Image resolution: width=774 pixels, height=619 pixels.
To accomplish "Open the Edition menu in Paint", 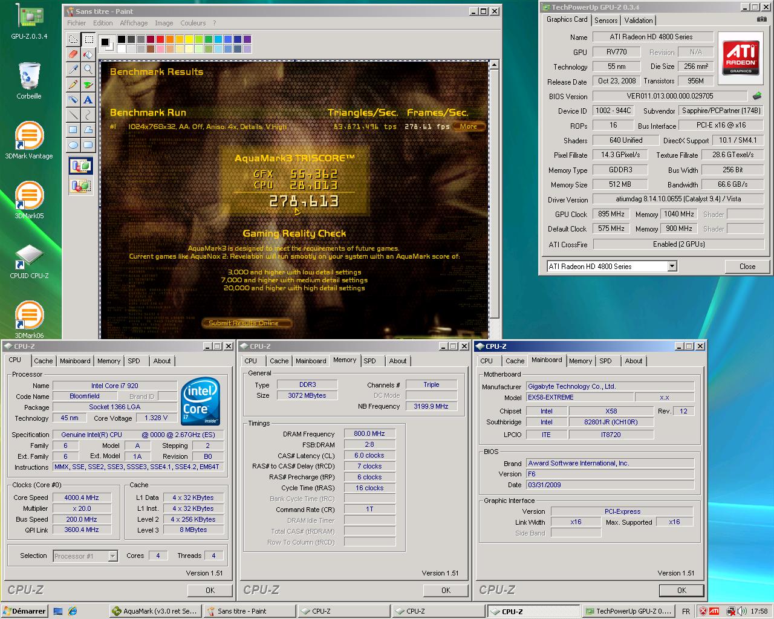I will tap(103, 23).
